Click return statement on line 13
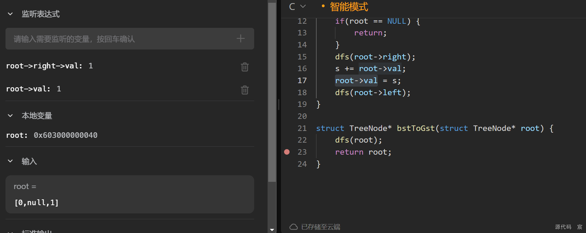The width and height of the screenshot is (586, 233). [x=370, y=33]
